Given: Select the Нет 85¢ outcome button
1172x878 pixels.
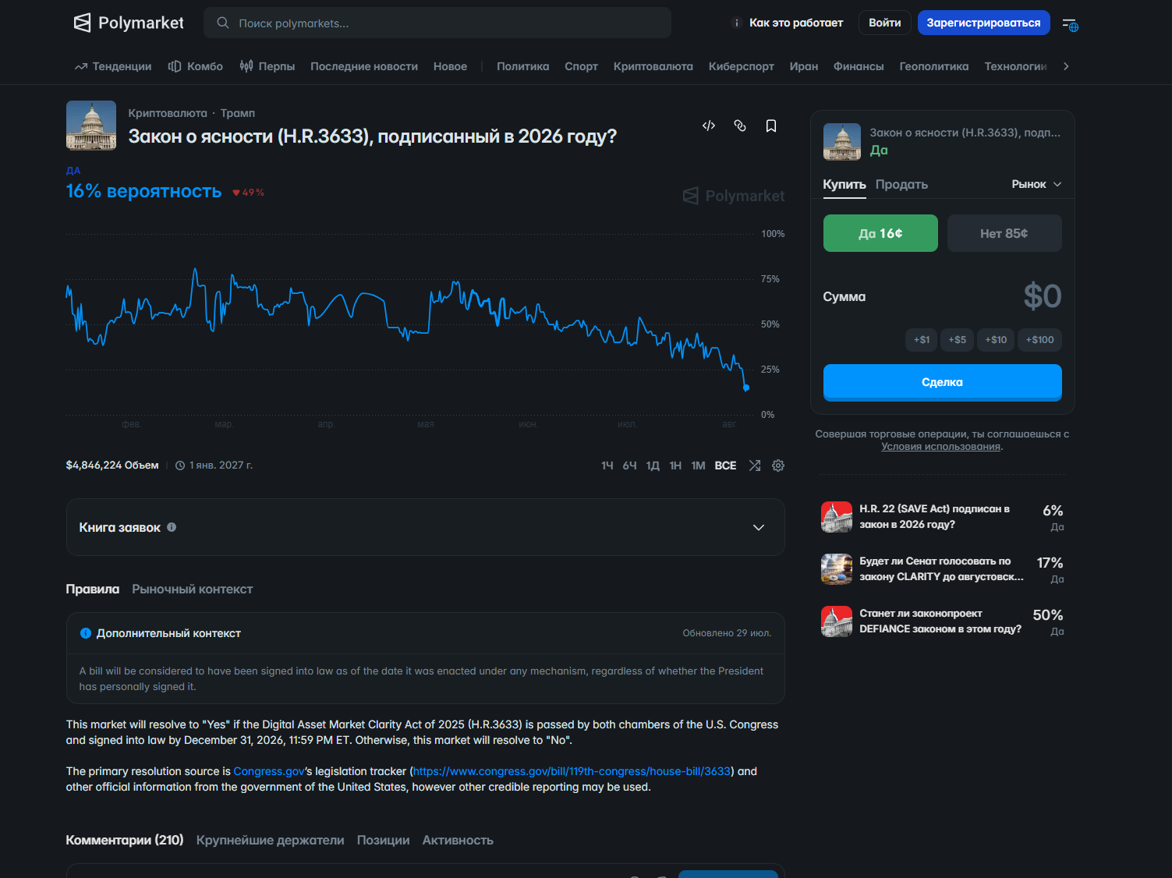Looking at the screenshot, I should click(1004, 233).
